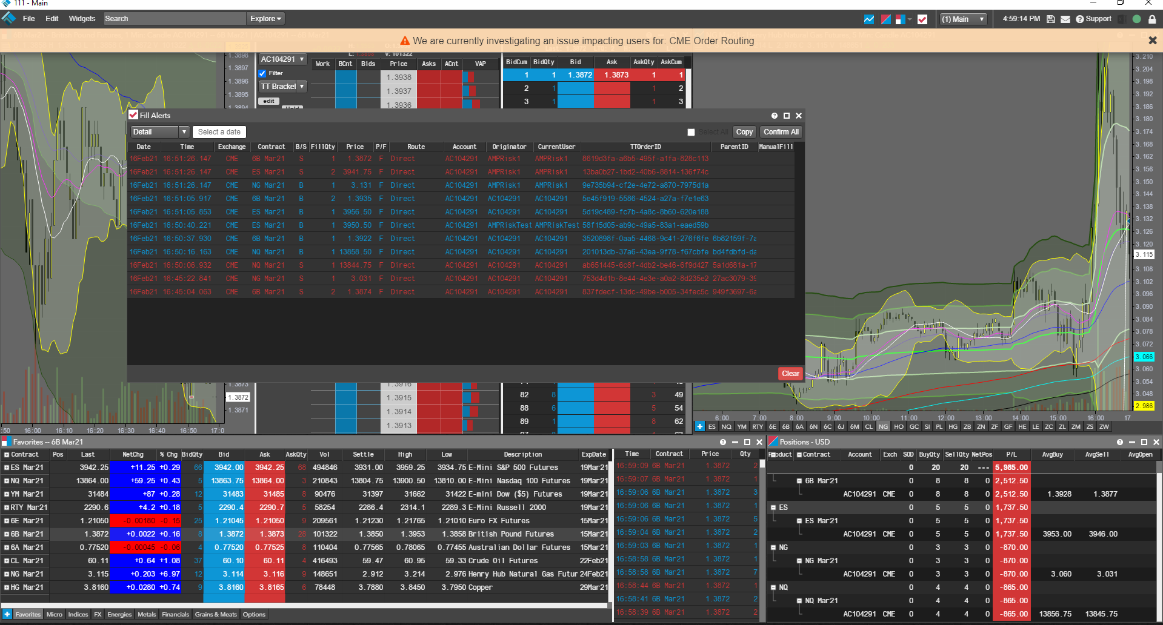Open the Edit menu
The image size is (1163, 625).
[x=52, y=19]
